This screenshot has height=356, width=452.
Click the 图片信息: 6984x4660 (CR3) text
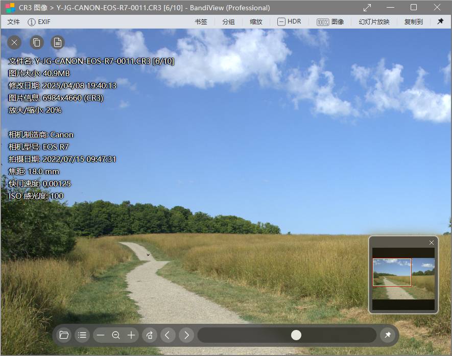click(x=56, y=98)
